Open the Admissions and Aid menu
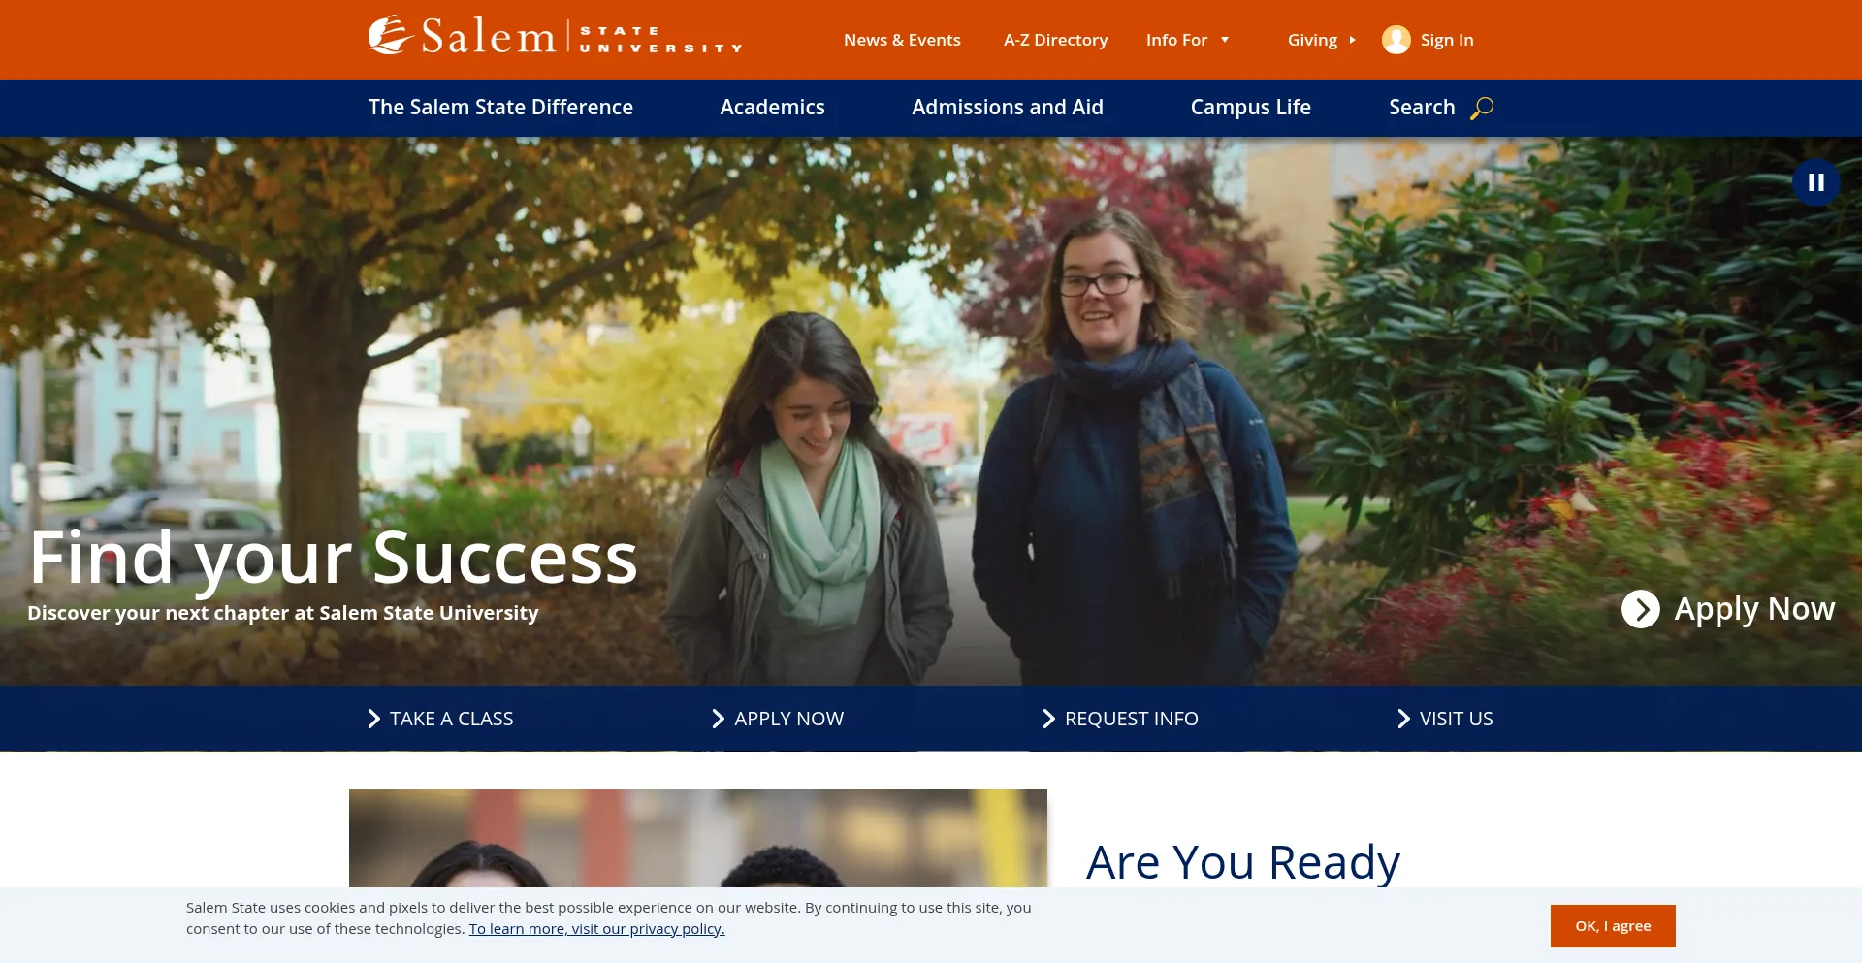This screenshot has width=1862, height=963. [x=1008, y=108]
